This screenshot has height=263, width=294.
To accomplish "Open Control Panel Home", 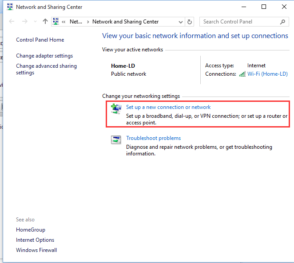I will pyautogui.click(x=40, y=40).
